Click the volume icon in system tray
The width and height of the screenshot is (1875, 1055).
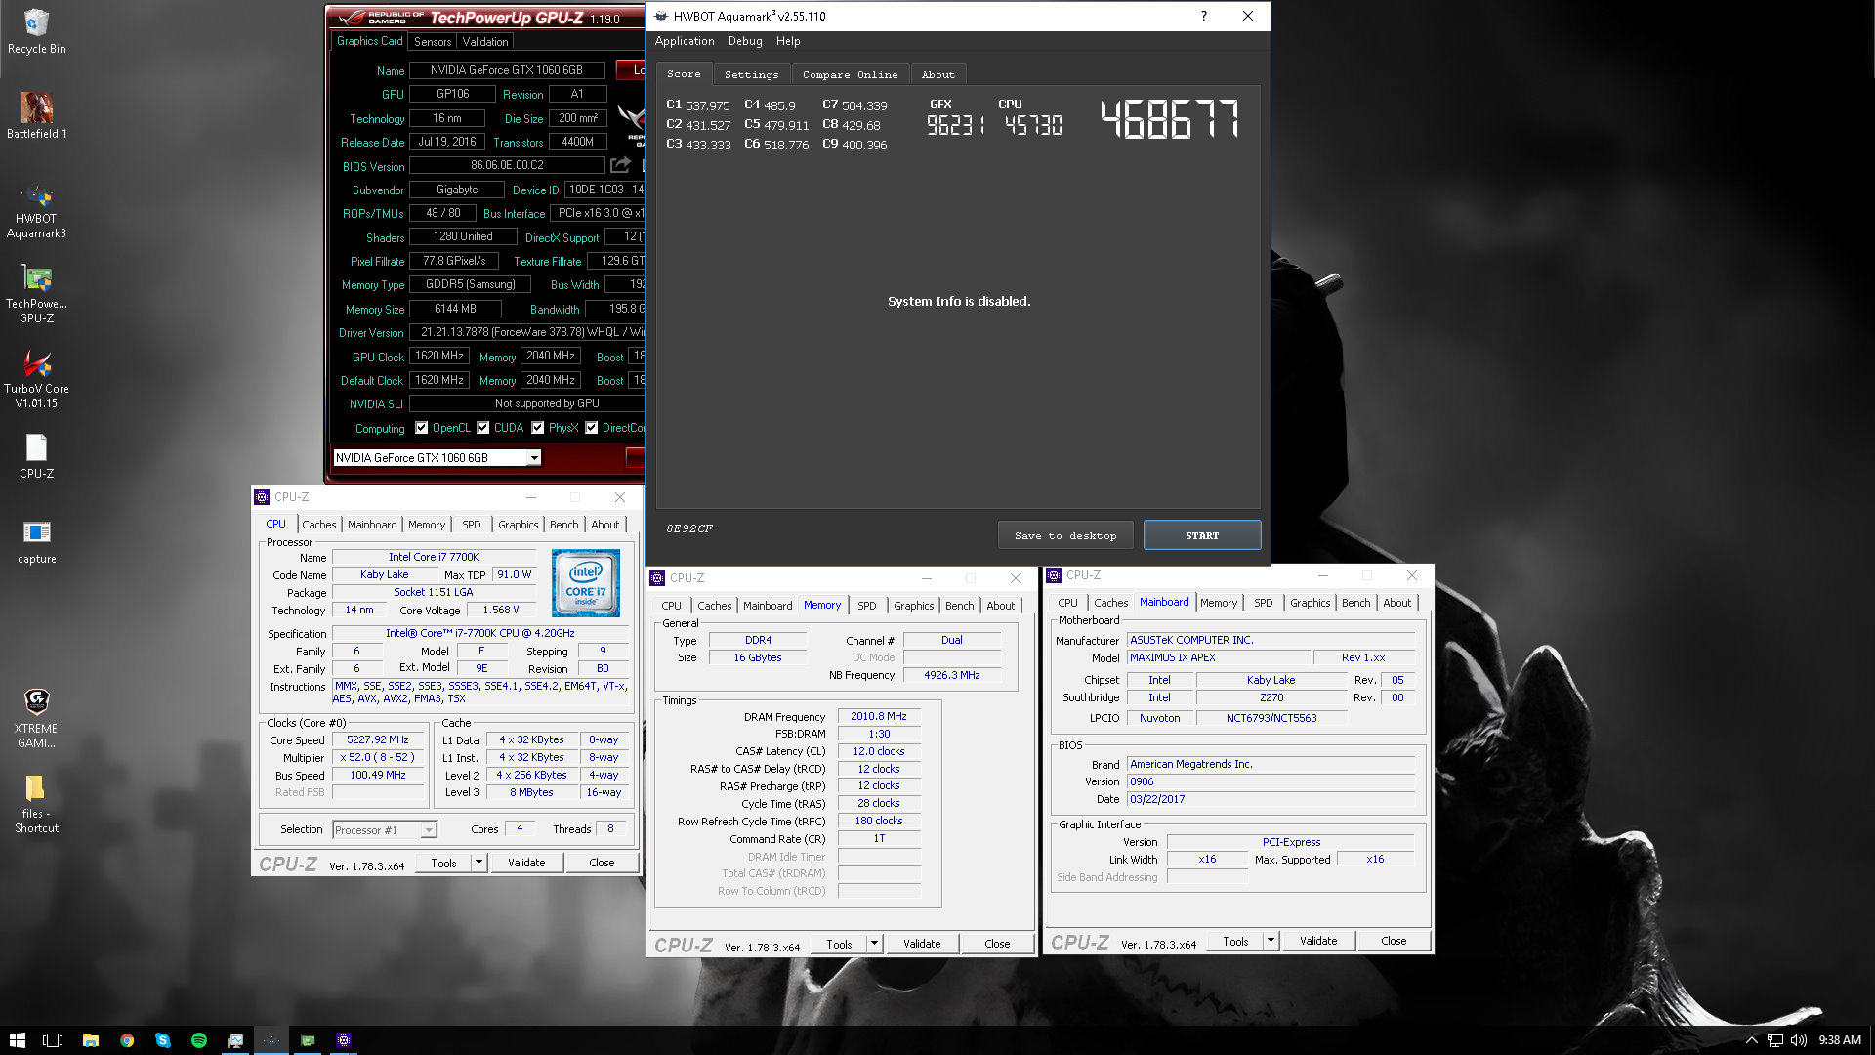pyautogui.click(x=1799, y=1040)
